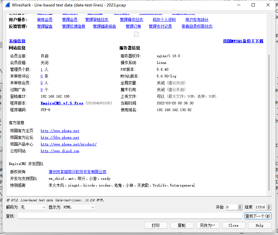Expand the 显示为 HTML format dropdown
Screen dimensions: 278x235
coord(79,207)
